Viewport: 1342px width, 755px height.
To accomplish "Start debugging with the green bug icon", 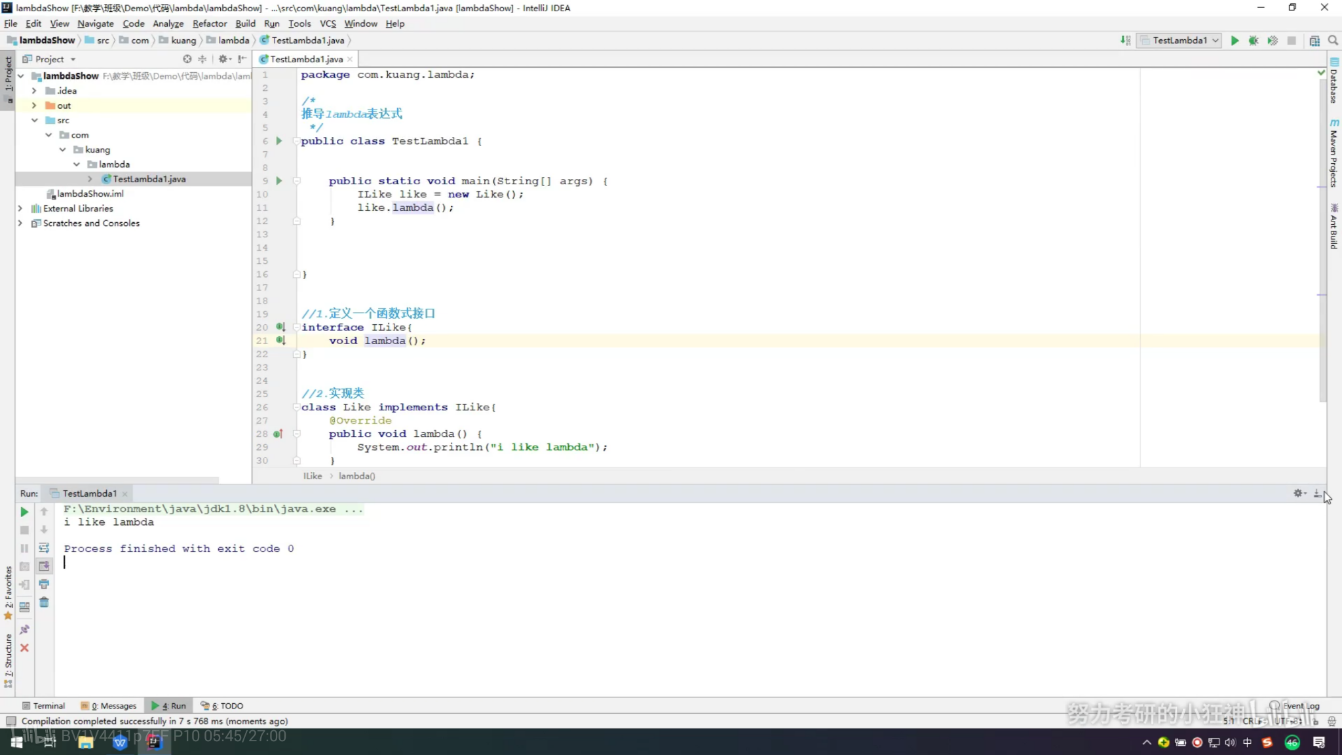I will click(x=1253, y=41).
